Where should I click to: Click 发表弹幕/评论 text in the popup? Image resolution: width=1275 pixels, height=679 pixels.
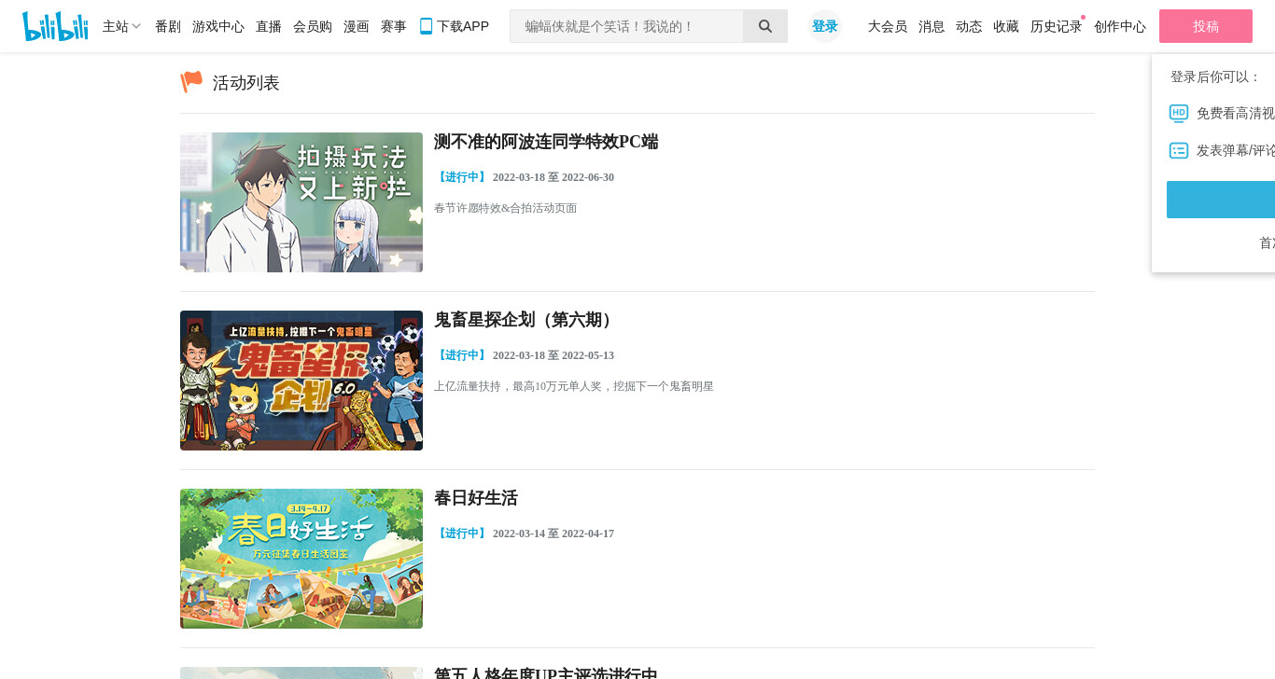[1236, 150]
